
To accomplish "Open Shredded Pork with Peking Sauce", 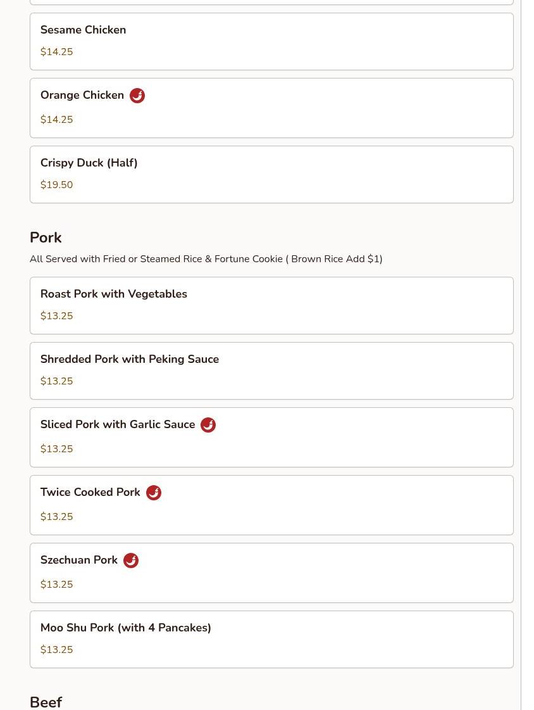I will pyautogui.click(x=130, y=359).
